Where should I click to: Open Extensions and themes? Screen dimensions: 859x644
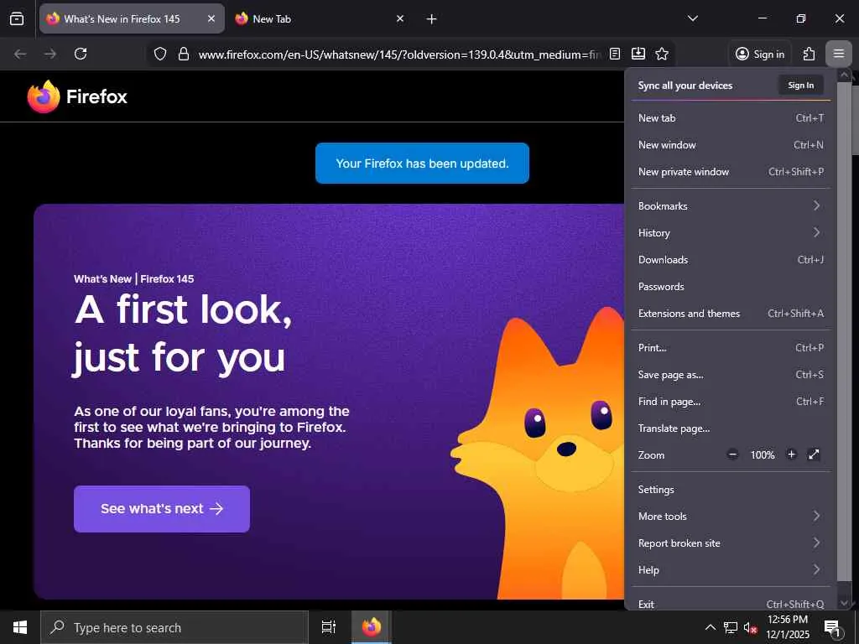click(x=731, y=314)
